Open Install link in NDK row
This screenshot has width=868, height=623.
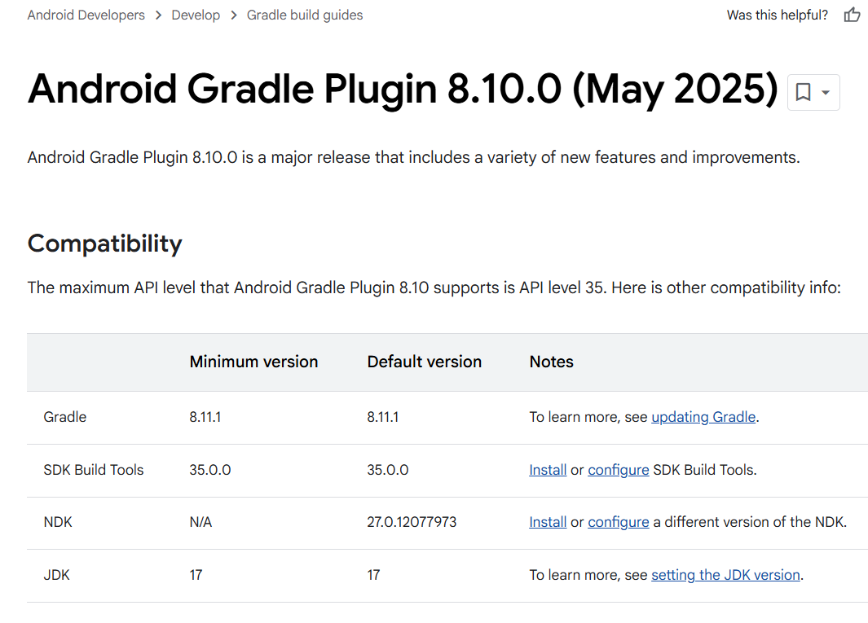point(548,522)
